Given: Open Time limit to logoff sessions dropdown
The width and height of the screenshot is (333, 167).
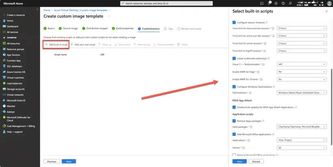Looking at the screenshot, I should pos(302,51).
